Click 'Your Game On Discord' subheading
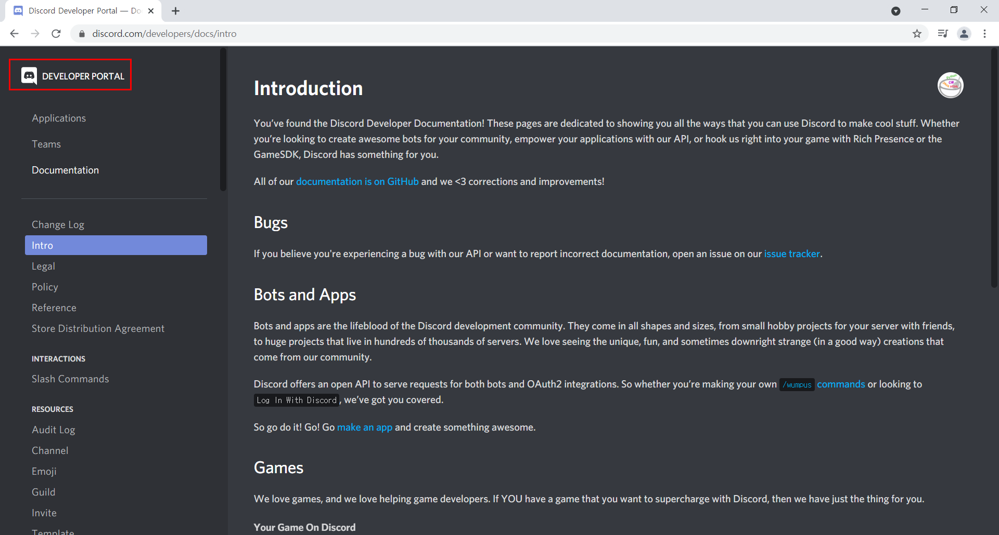Image resolution: width=999 pixels, height=535 pixels. click(x=305, y=528)
